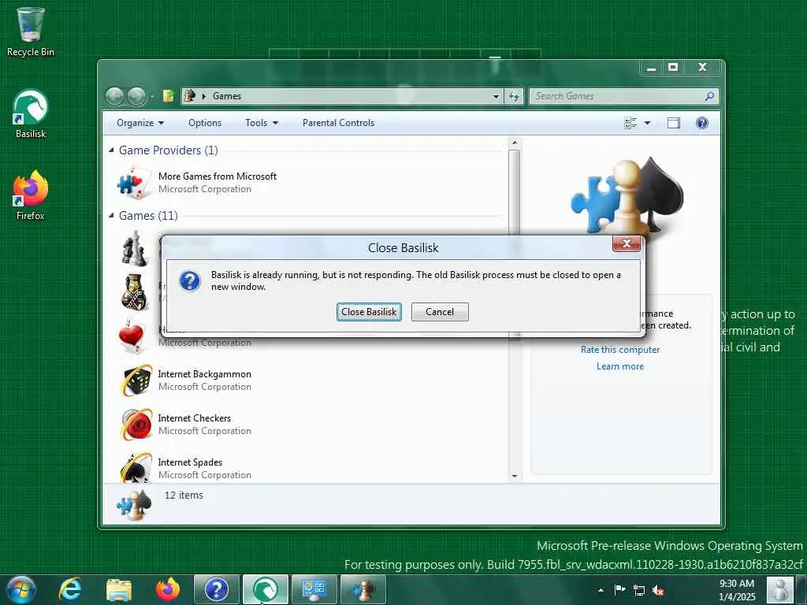Viewport: 807px width, 605px height.
Task: Collapse Games (11) group
Action: coord(111,216)
